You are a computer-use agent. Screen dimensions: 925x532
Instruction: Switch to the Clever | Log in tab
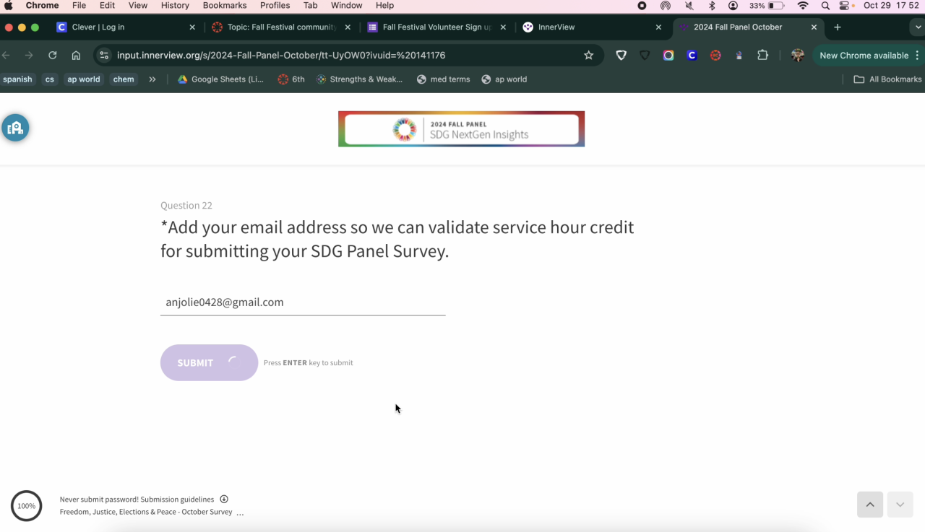(x=125, y=27)
